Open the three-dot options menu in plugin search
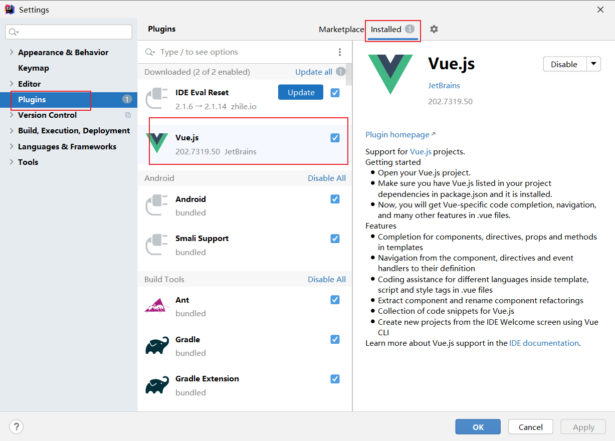 click(x=340, y=52)
